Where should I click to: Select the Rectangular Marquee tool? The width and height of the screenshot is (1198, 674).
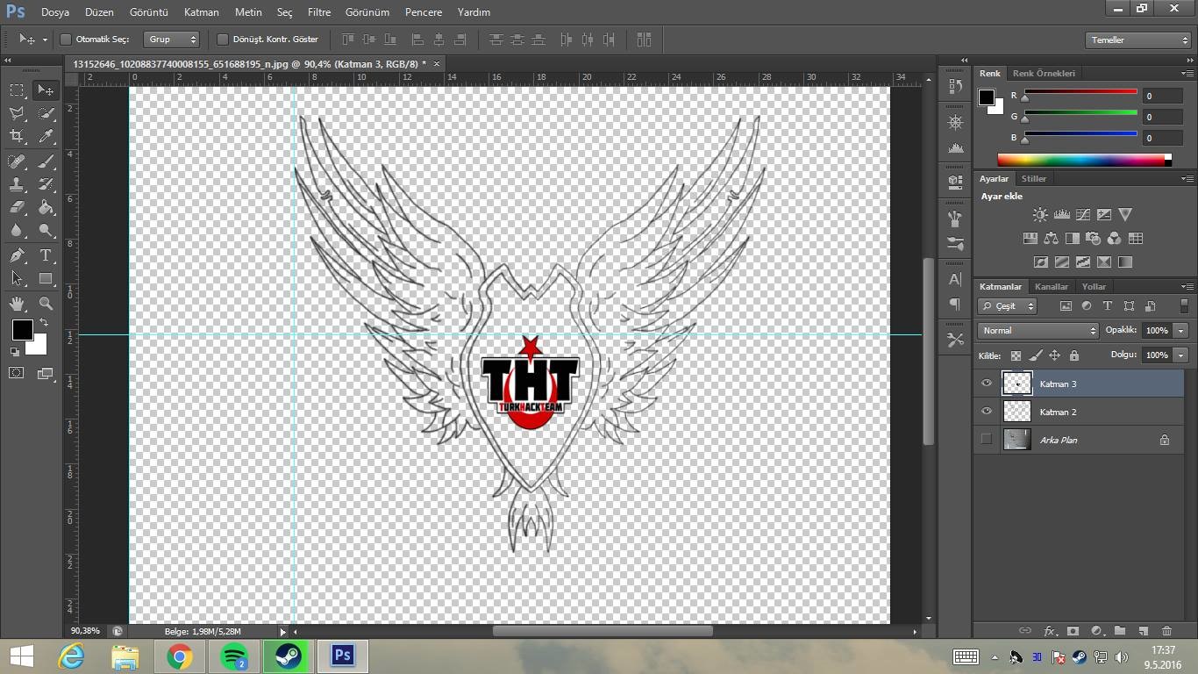pos(17,90)
